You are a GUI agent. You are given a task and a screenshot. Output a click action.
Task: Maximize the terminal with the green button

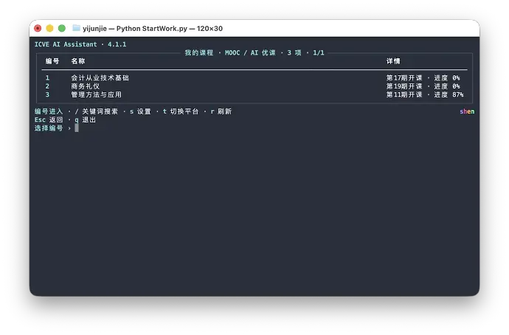click(x=62, y=29)
